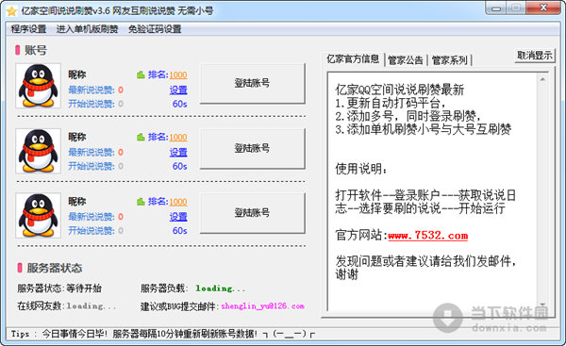Click the third account's penguin avatar
This screenshot has height=346, width=566.
(38, 215)
